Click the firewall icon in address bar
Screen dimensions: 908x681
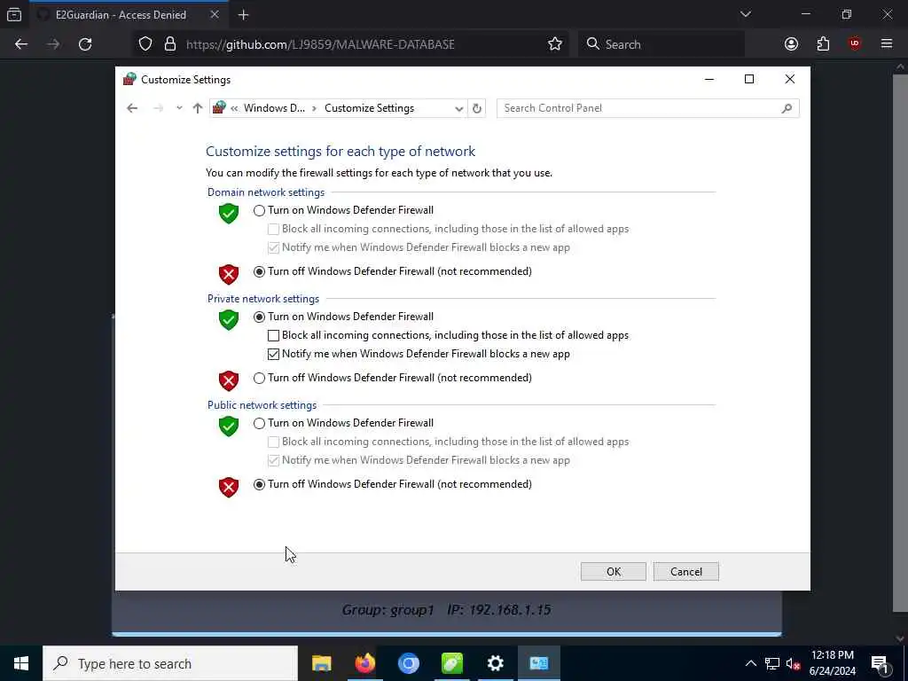(219, 107)
